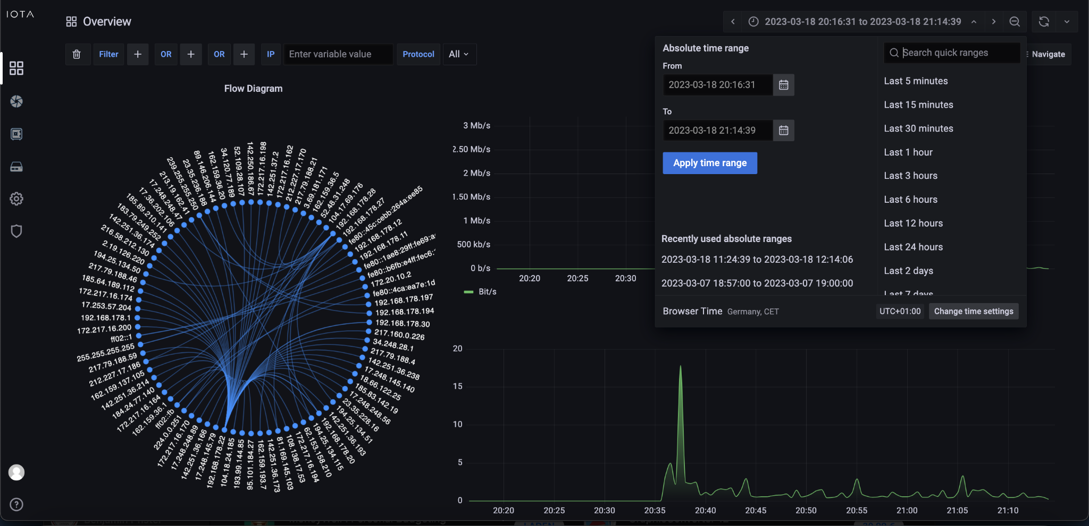This screenshot has height=526, width=1089.
Task: Choose the Last 5 minutes quick range
Action: tap(915, 81)
